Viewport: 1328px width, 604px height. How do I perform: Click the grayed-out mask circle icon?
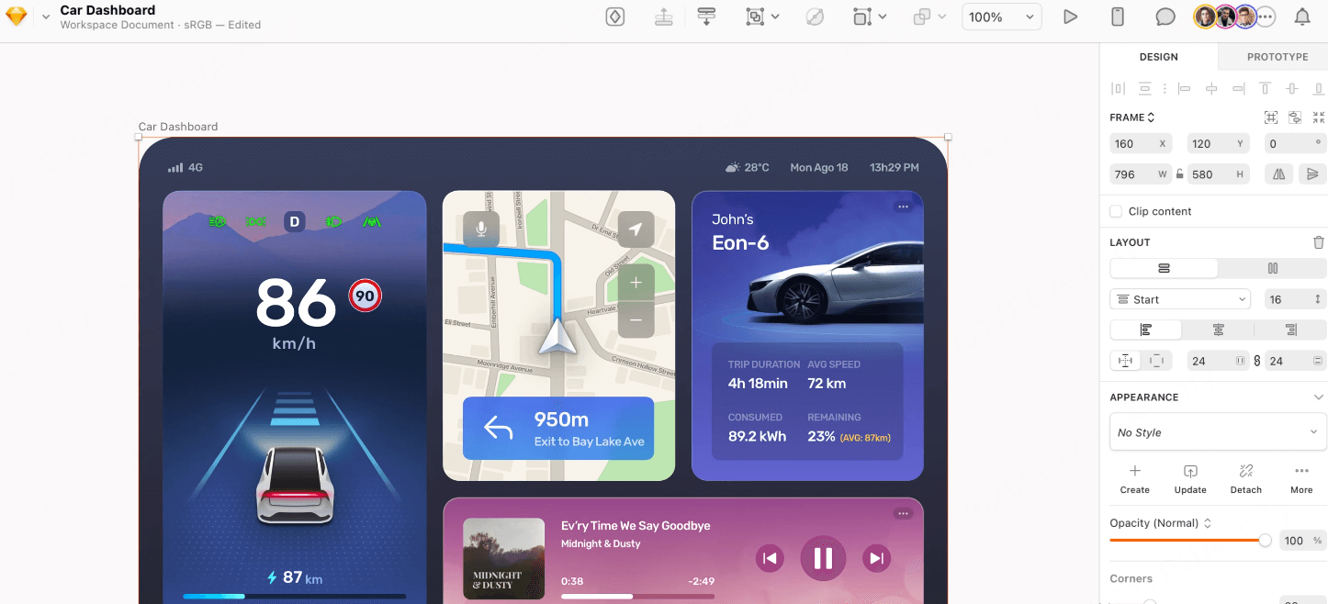(x=815, y=17)
